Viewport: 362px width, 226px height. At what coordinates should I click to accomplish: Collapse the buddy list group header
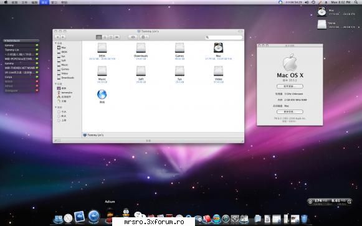pos(21,41)
